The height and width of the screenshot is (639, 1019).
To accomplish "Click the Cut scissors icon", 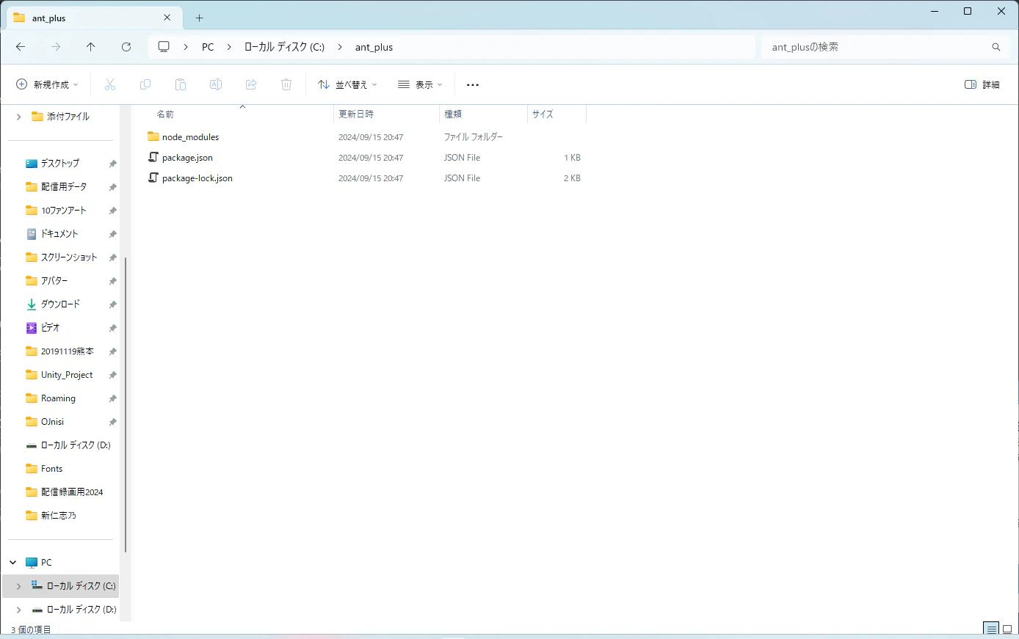I will [110, 85].
